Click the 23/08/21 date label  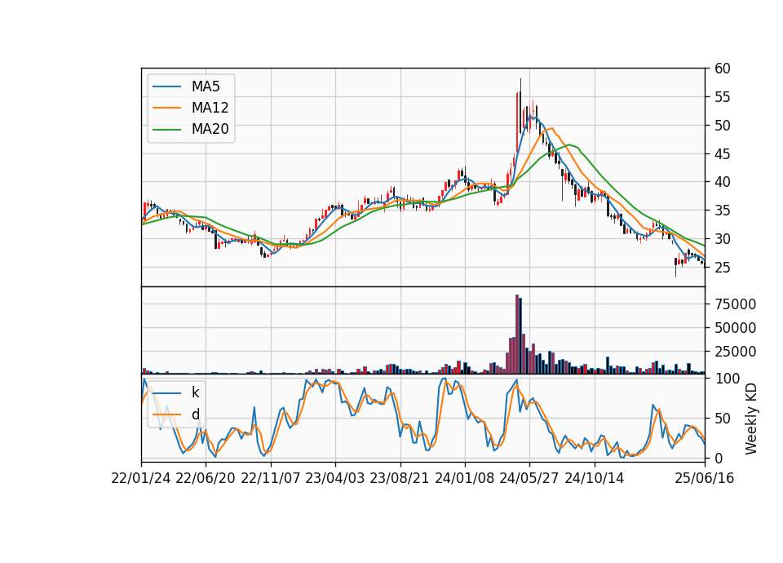point(400,479)
